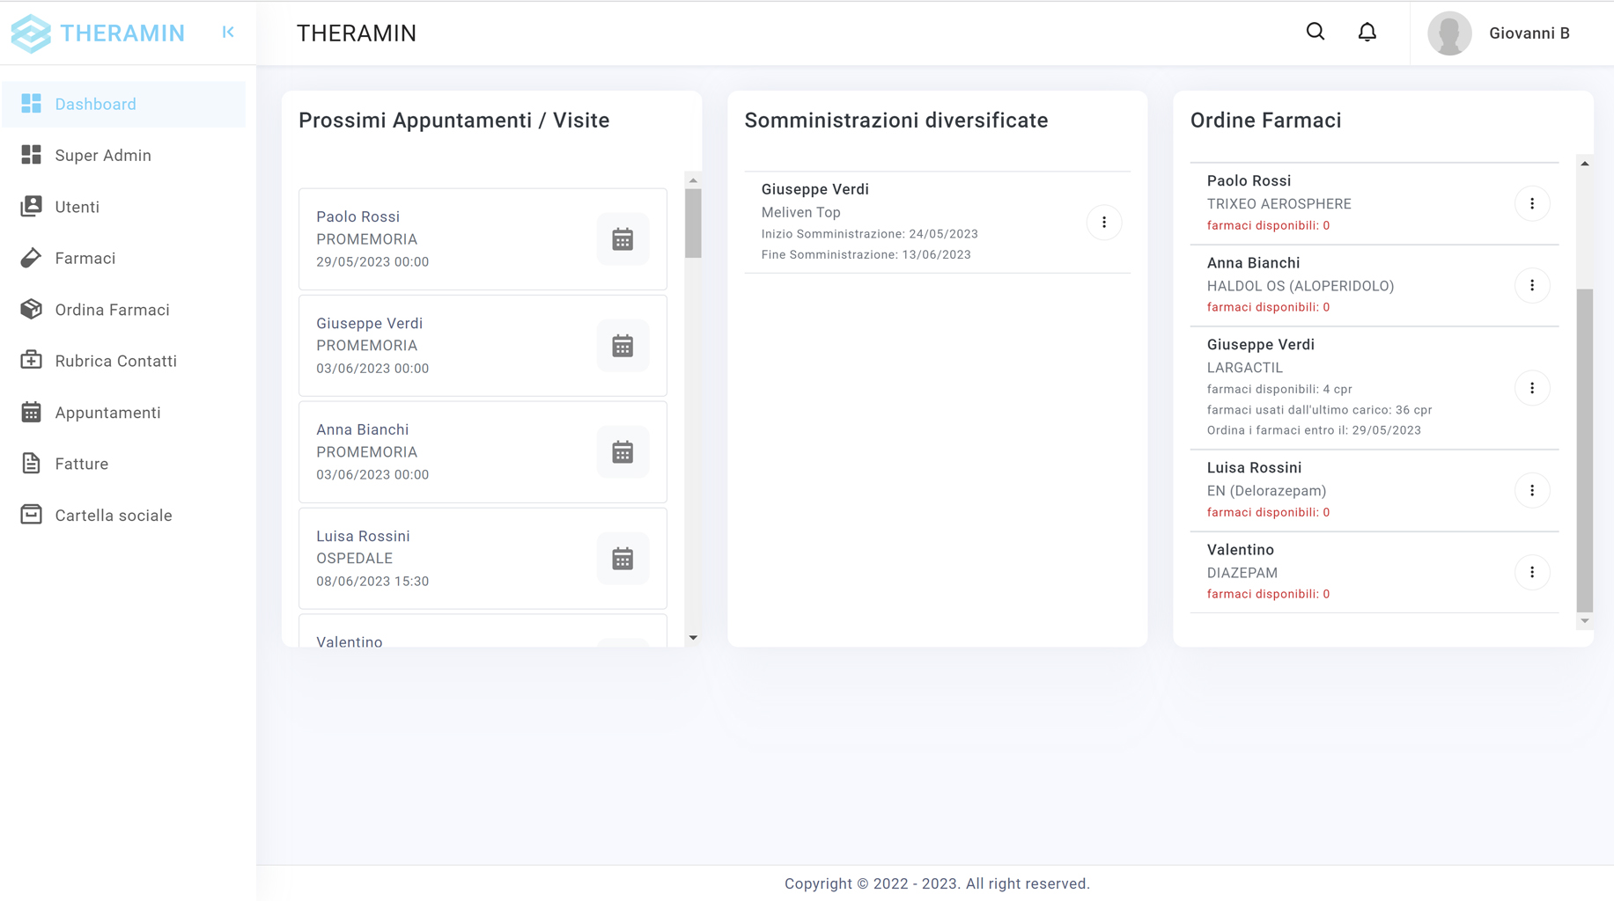Click the THERAMIN logo
1614x901 pixels.
[98, 33]
